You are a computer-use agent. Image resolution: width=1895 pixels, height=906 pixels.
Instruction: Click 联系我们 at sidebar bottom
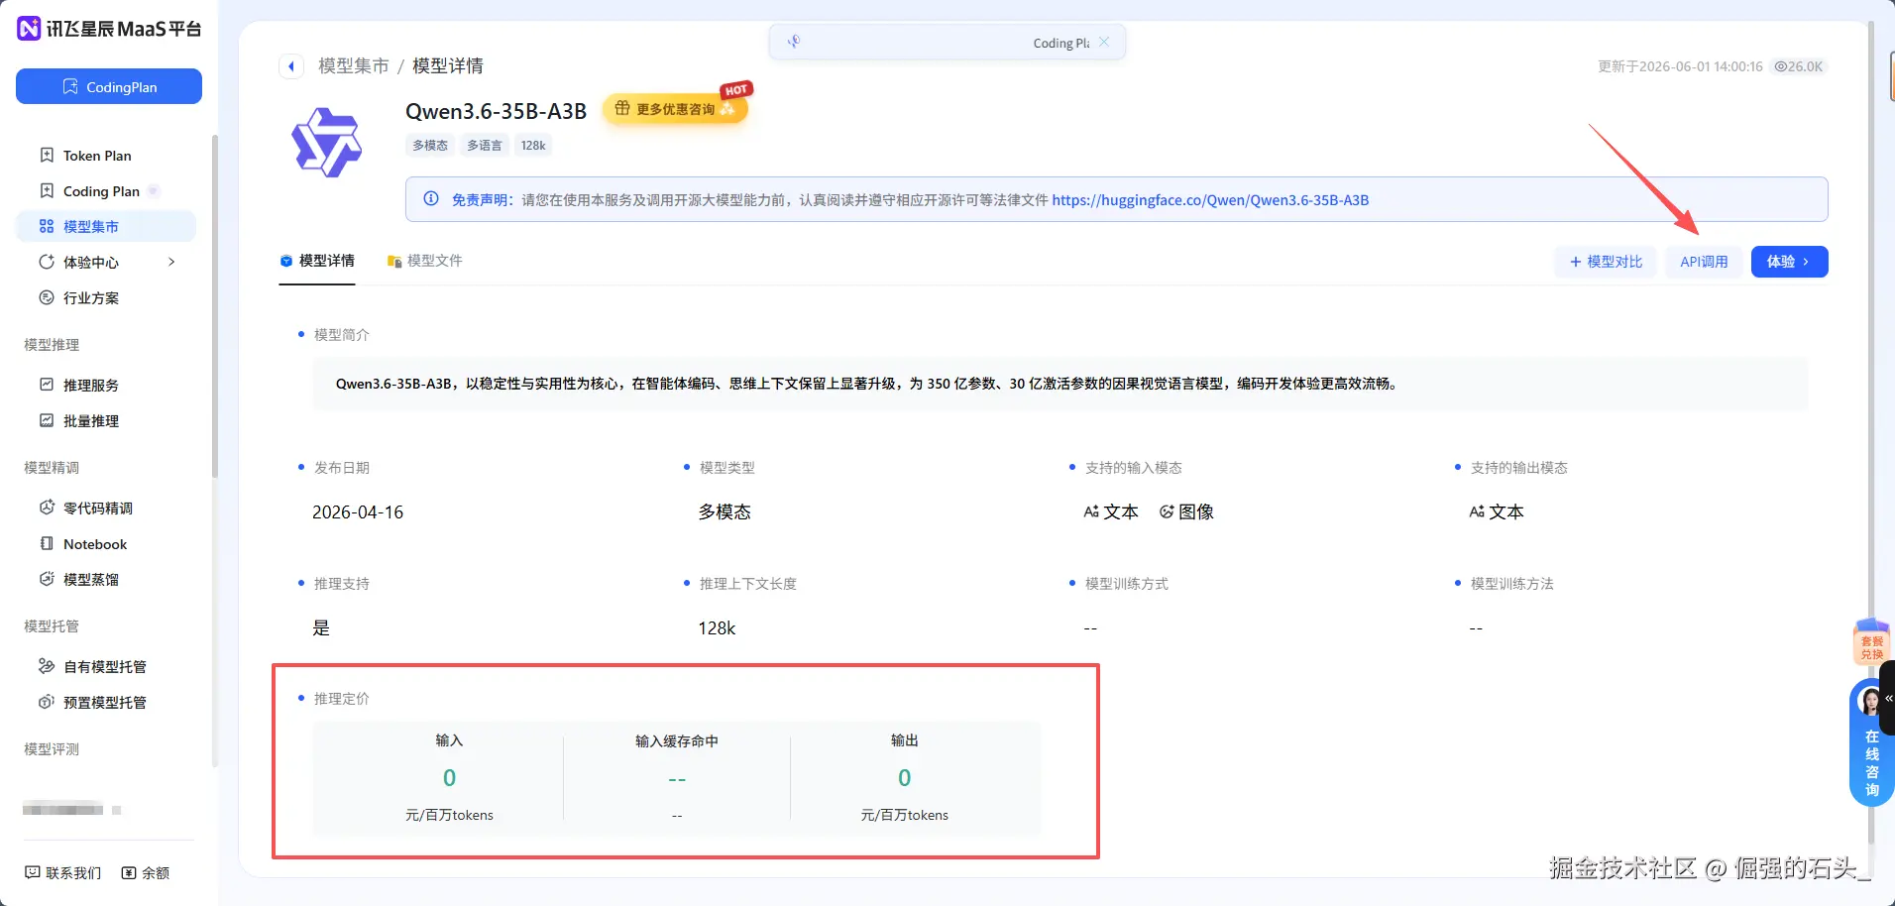tap(63, 873)
